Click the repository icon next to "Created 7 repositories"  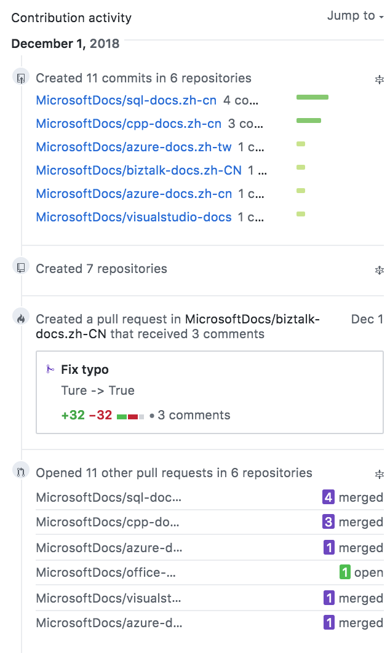(20, 266)
